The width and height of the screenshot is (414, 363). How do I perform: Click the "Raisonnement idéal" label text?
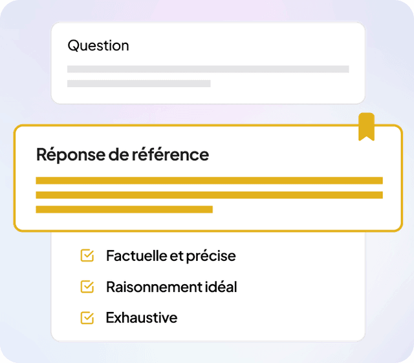(x=171, y=287)
